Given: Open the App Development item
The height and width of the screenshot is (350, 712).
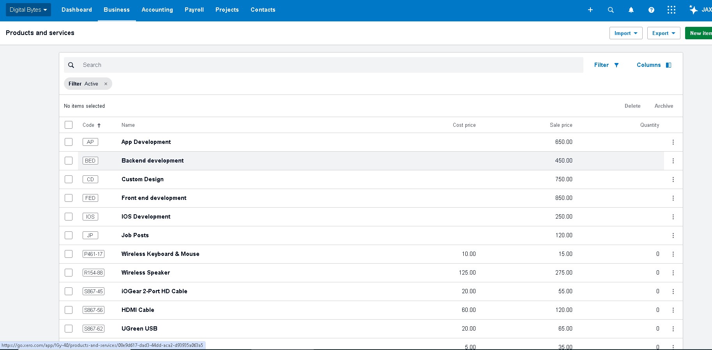Looking at the screenshot, I should click(146, 142).
